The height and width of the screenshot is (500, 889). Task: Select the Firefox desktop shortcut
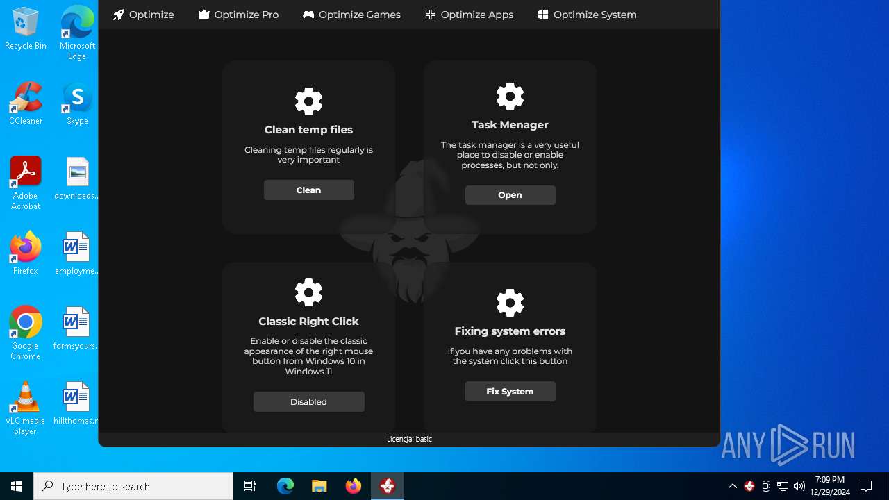tap(26, 253)
